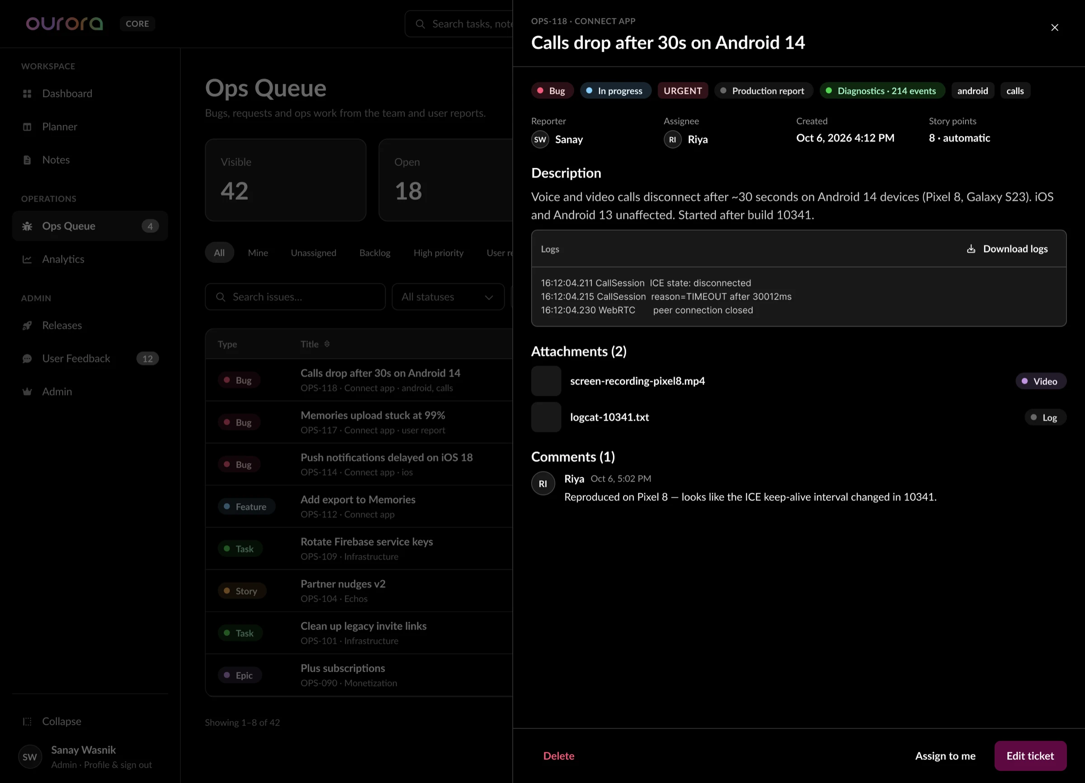This screenshot has width=1085, height=783.
Task: Open Ops Queue via its bug icon
Action: [x=27, y=226]
